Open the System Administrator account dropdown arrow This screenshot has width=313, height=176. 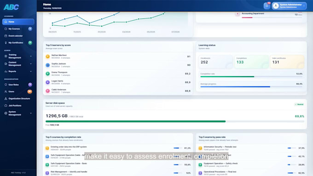click(x=304, y=6)
